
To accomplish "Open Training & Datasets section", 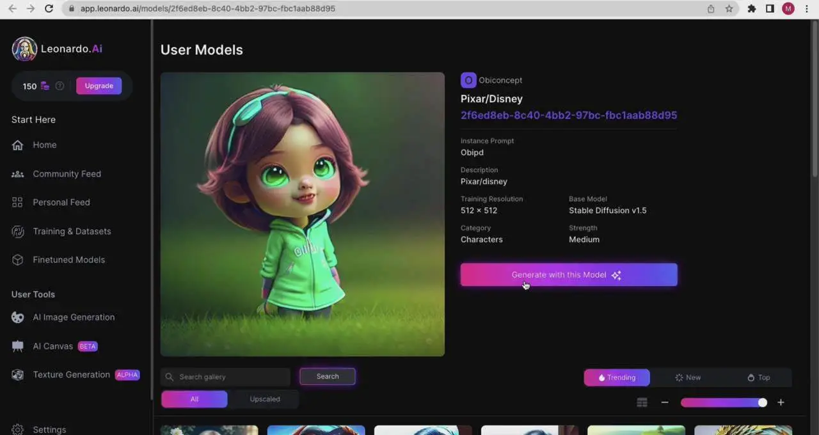I will click(72, 231).
